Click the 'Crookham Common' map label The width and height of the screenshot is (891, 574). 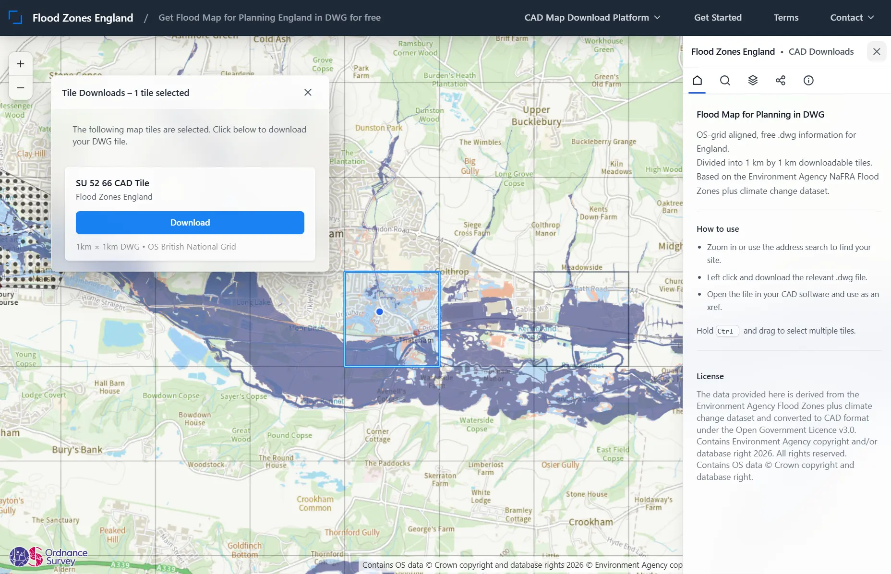tap(315, 503)
